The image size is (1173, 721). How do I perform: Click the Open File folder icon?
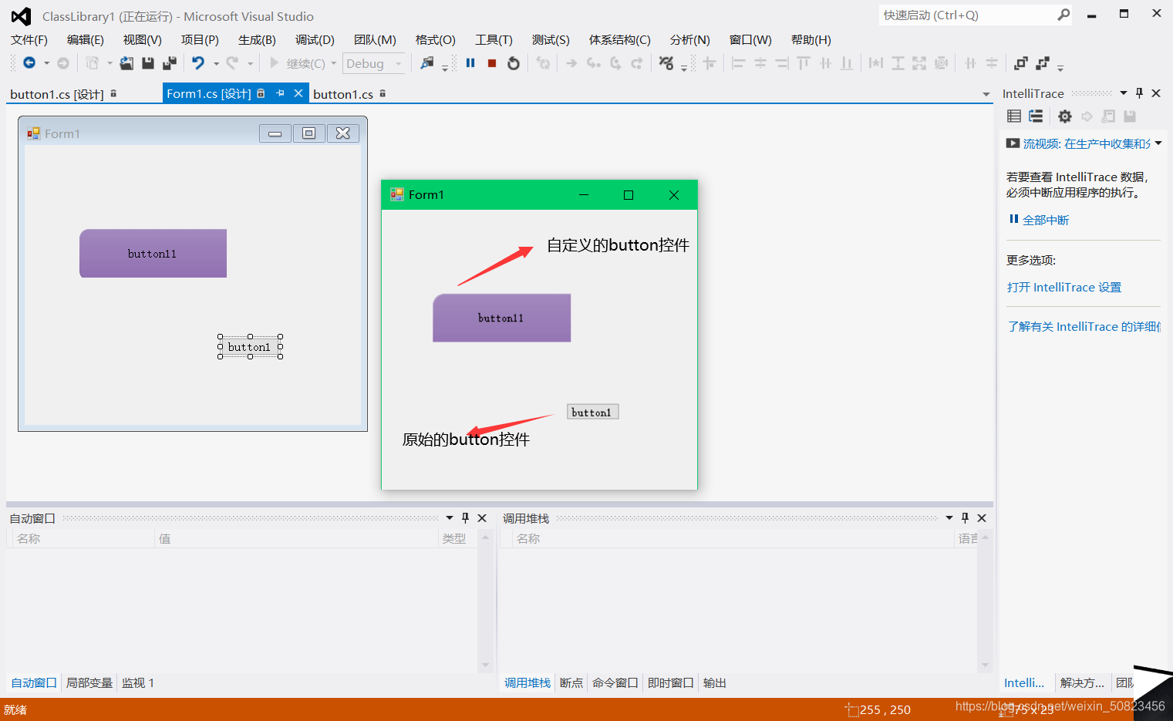126,63
